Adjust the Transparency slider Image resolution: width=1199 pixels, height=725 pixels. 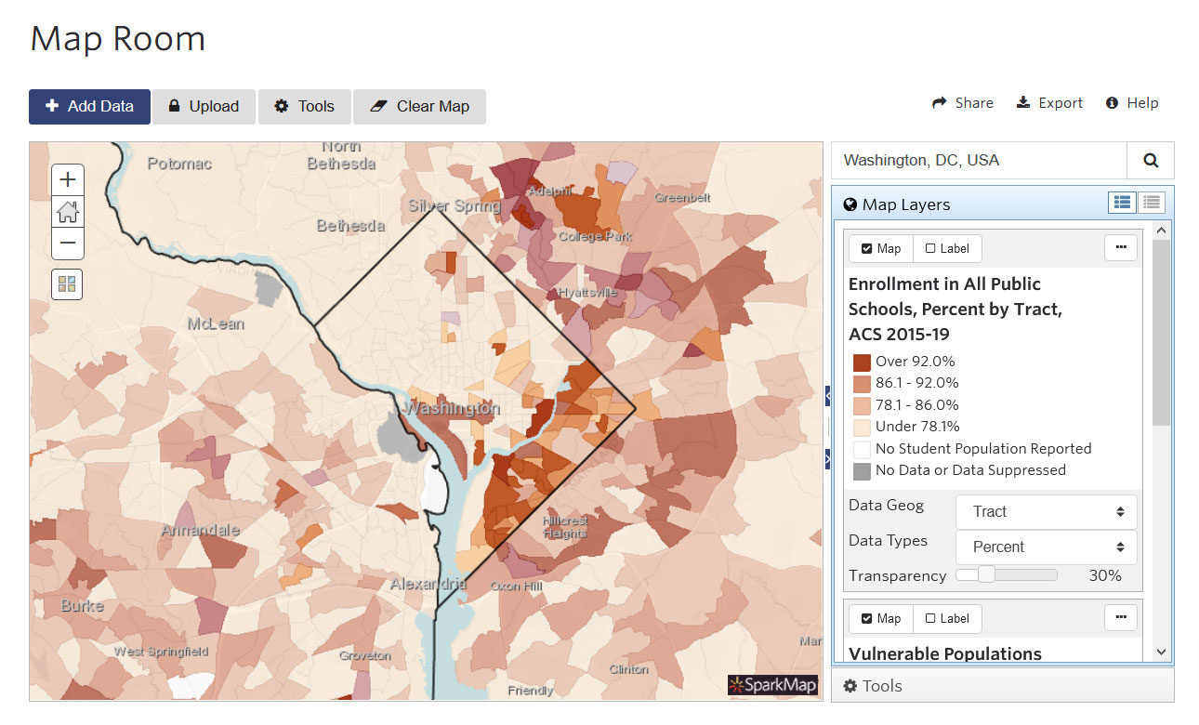(988, 574)
